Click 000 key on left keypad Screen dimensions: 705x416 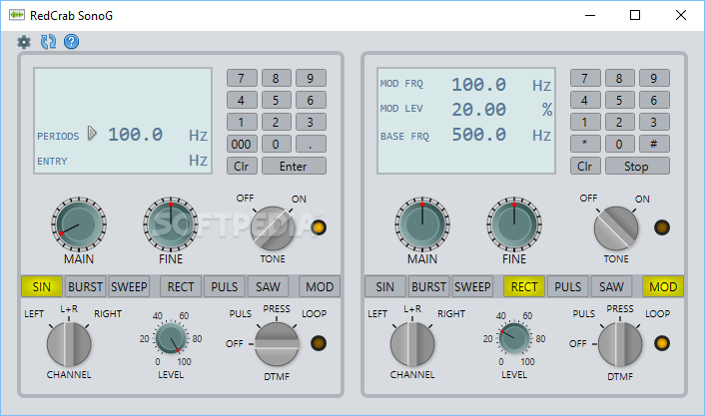click(242, 145)
